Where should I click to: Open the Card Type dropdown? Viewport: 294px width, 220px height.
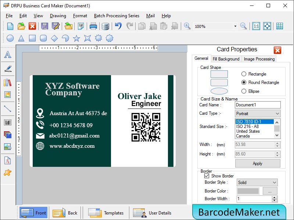point(278,113)
